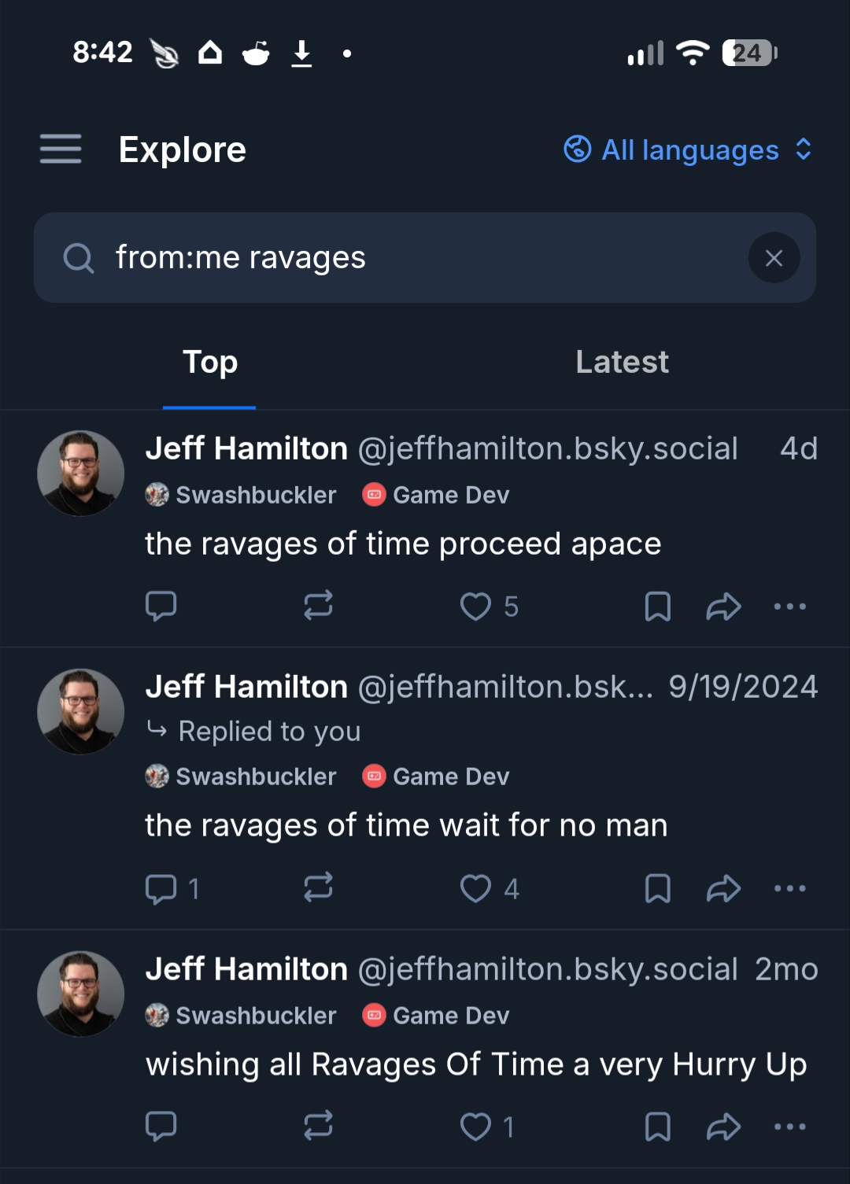Repost the "Hurry Up" post

pos(319,1126)
